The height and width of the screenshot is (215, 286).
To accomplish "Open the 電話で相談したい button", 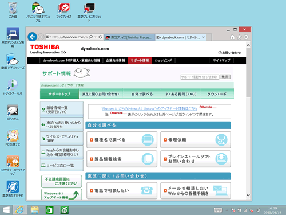I will pyautogui.click(x=122, y=190).
